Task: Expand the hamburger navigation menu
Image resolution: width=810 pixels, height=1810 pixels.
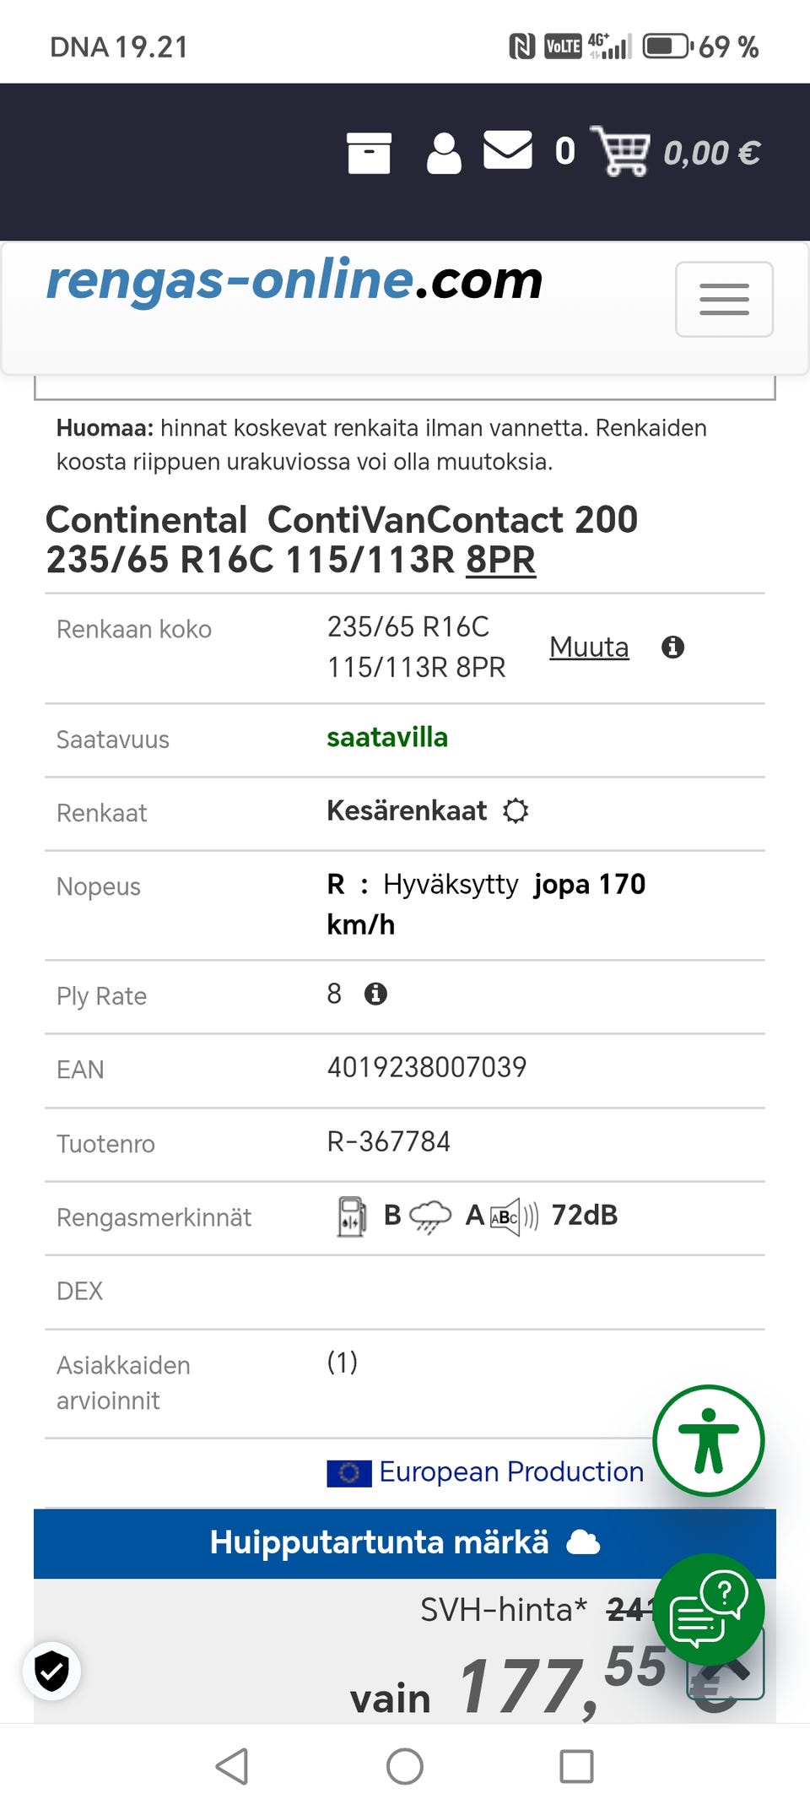Action: point(724,300)
